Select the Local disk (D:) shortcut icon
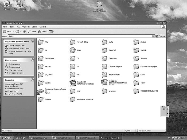The width and height of the screenshot is (187, 140). [x=41, y=91]
